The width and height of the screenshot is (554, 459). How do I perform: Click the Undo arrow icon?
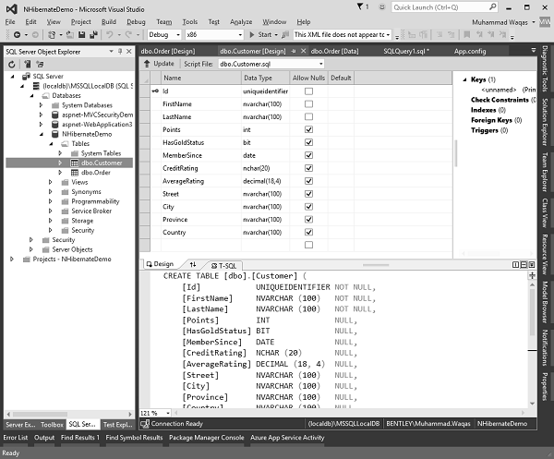[x=110, y=34]
